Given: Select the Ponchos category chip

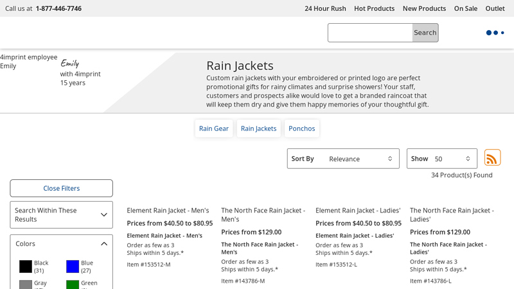Looking at the screenshot, I should coord(301,128).
